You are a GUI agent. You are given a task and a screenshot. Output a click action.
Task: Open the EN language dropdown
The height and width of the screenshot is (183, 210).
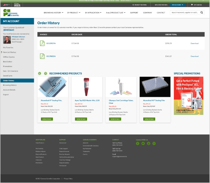pos(6,5)
